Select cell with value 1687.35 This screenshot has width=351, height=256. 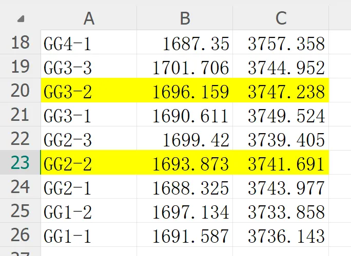pyautogui.click(x=185, y=42)
